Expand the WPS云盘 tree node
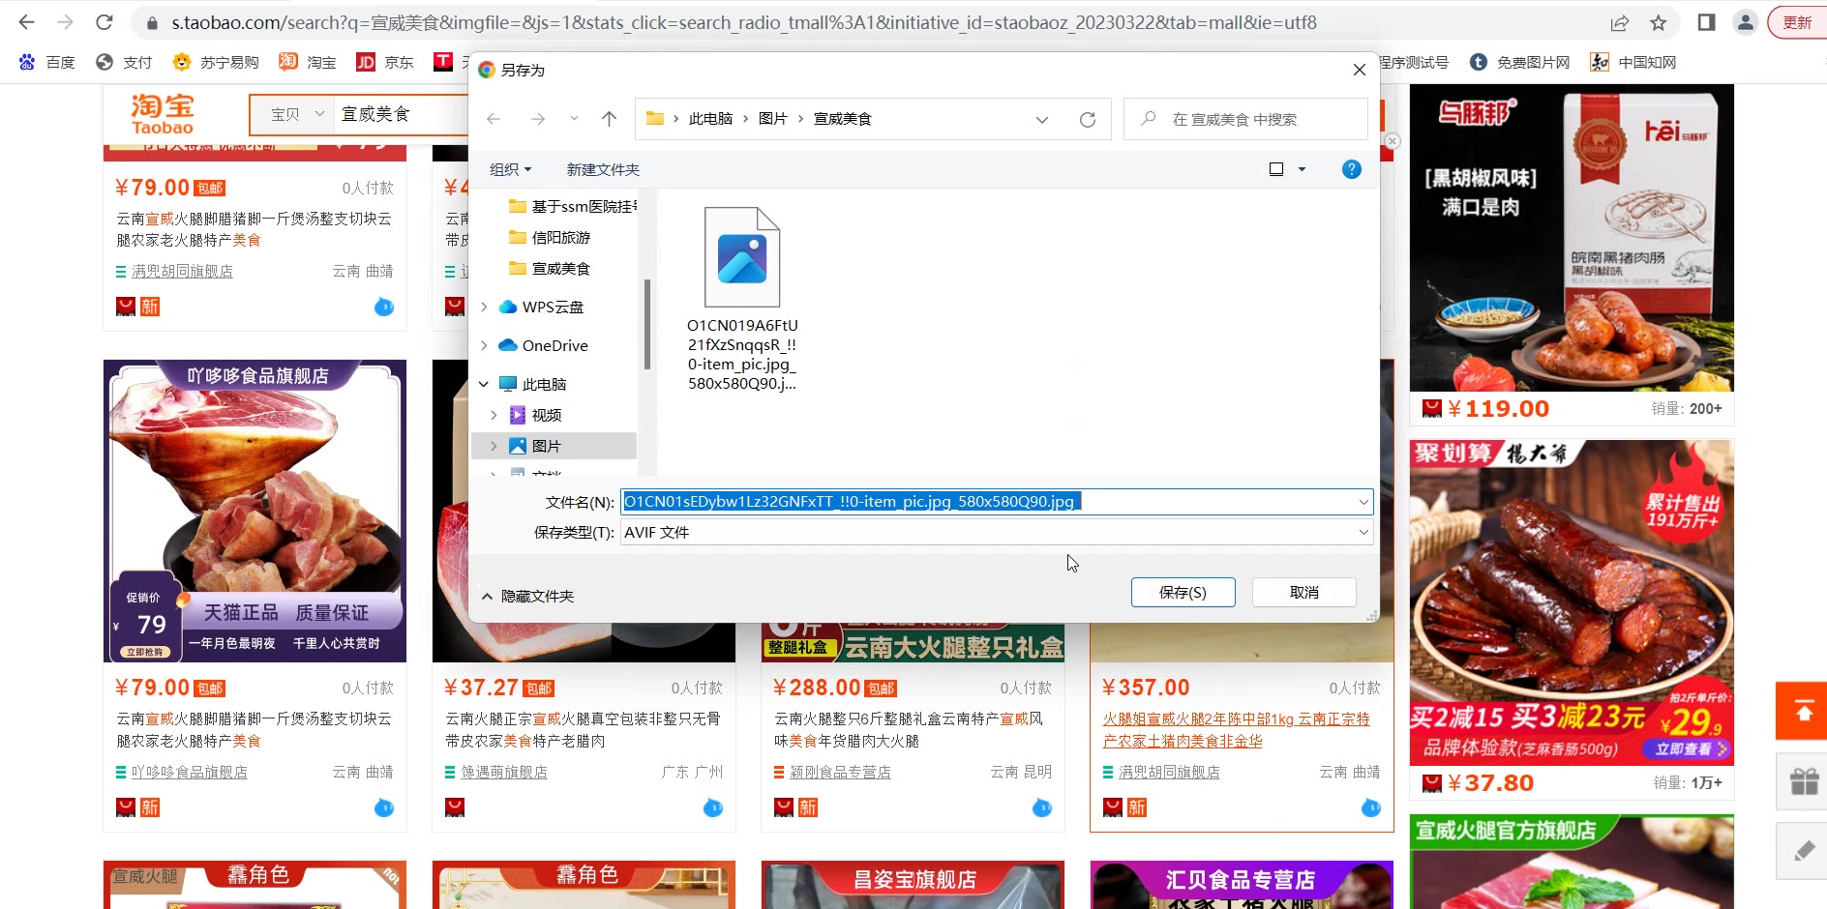The width and height of the screenshot is (1827, 909). click(485, 307)
